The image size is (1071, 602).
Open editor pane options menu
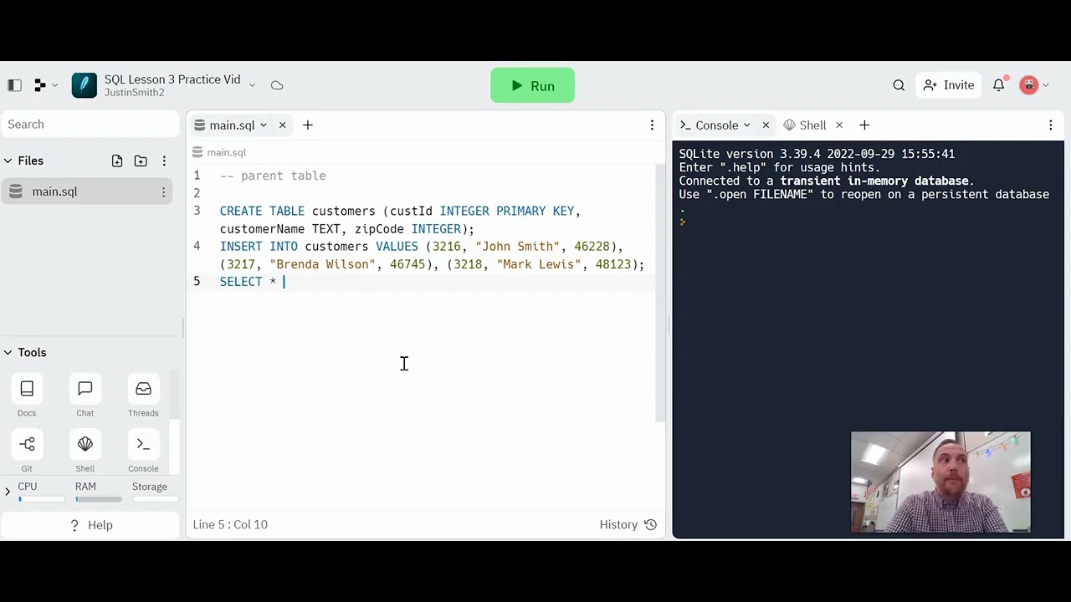point(652,125)
